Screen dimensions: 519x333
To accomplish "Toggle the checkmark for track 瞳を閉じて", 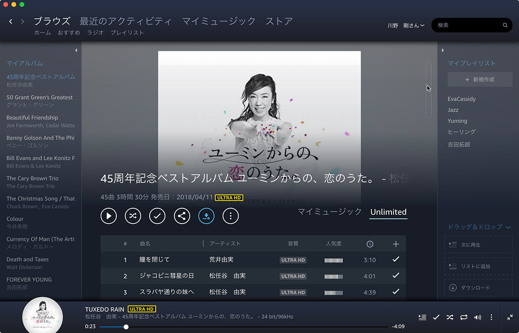I will pyautogui.click(x=395, y=260).
